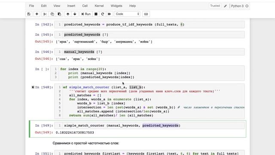Run the selected cell
Screen dimensions: 275x155
(x=86, y=14)
